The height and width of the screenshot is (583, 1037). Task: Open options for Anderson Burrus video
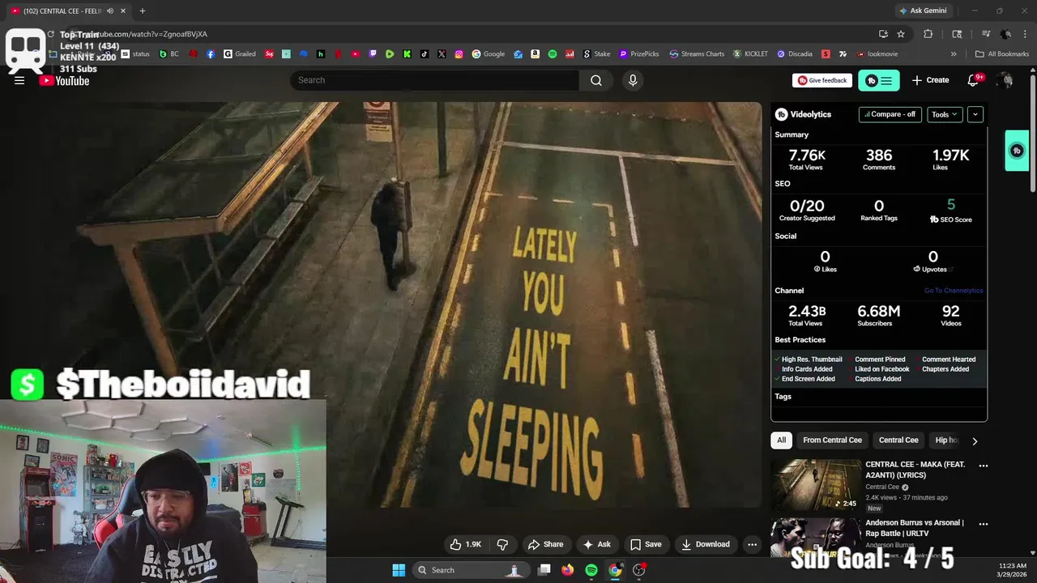pyautogui.click(x=983, y=524)
